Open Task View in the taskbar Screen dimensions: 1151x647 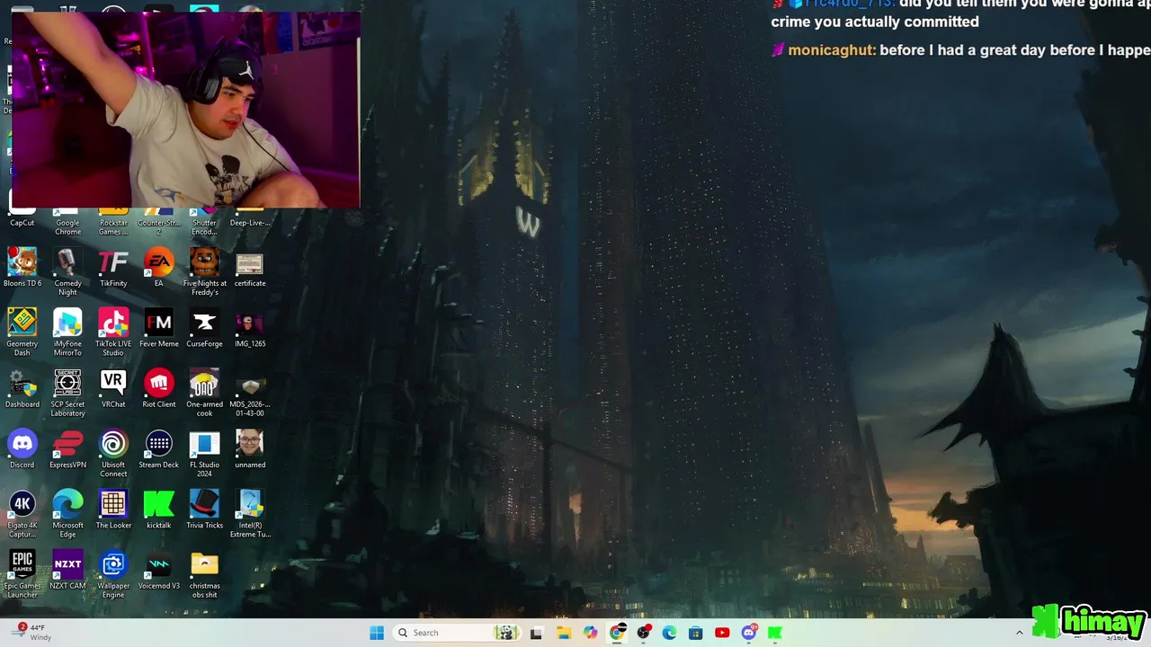pyautogui.click(x=537, y=633)
